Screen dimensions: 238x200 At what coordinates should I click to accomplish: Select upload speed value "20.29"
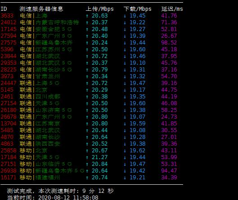pos(99,90)
